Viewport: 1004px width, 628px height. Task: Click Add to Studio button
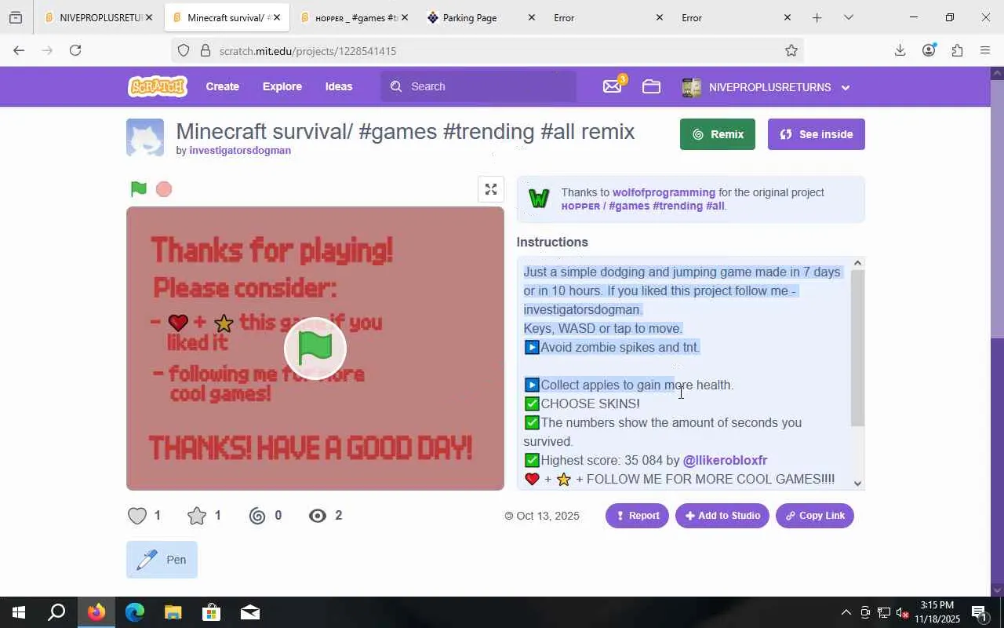click(x=722, y=516)
